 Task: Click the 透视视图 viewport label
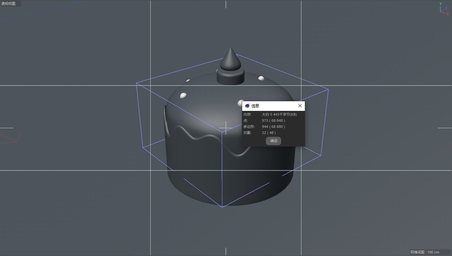(x=8, y=4)
